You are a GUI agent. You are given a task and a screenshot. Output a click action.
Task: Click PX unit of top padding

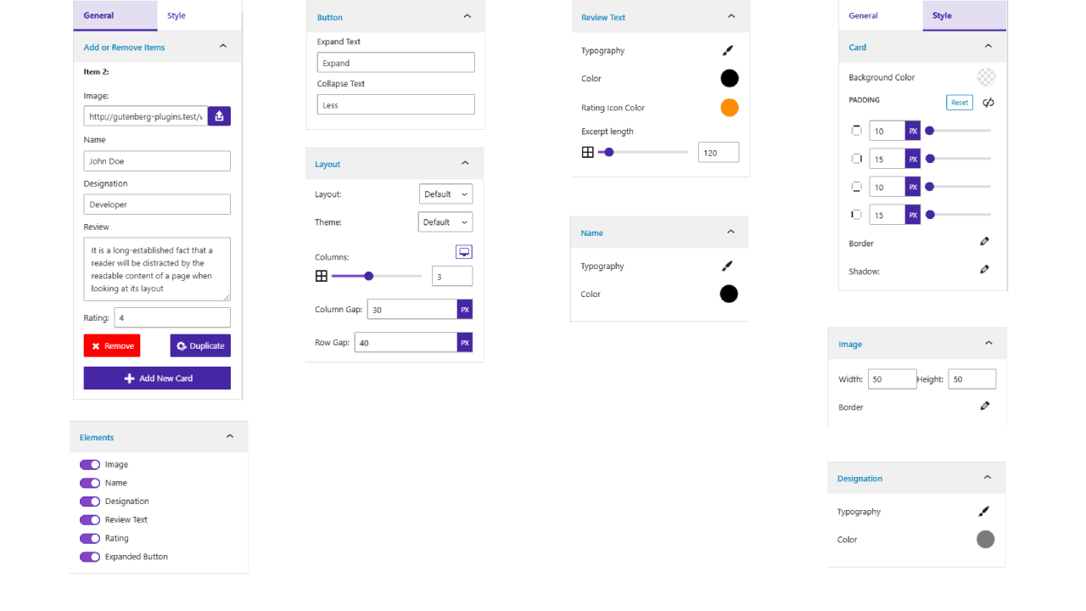[x=913, y=131]
